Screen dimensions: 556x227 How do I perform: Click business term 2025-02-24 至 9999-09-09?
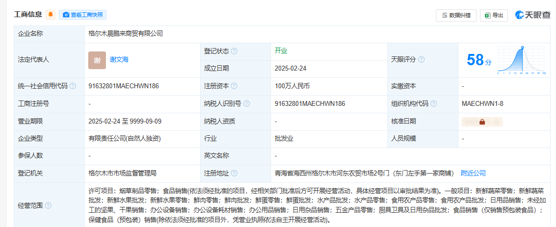(125, 121)
